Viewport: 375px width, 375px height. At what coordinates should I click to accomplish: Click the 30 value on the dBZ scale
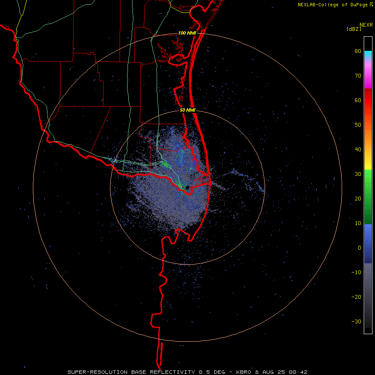(x=358, y=174)
